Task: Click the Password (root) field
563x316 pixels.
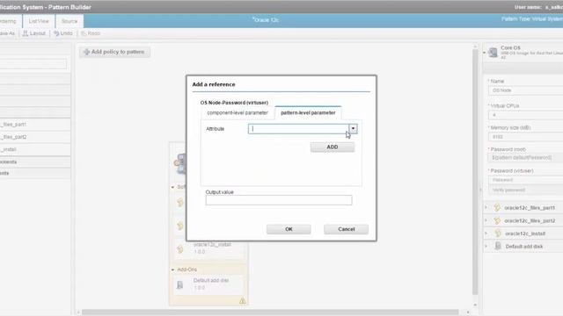Action: [525, 158]
